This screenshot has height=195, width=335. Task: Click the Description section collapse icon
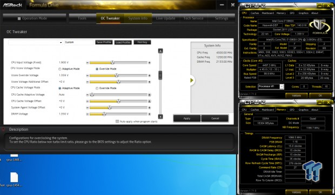(3, 130)
